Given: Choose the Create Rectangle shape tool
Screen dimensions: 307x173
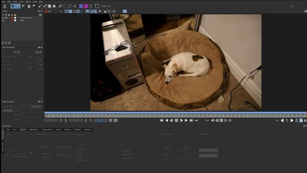Looking at the screenshot, I should pos(49,6).
